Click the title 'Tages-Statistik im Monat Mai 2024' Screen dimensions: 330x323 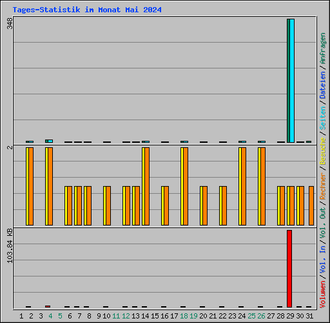[x=87, y=10]
